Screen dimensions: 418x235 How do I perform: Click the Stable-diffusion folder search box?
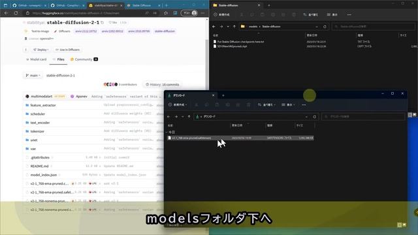tap(373, 26)
